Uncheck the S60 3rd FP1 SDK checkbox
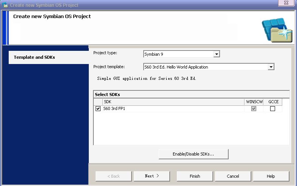Viewport: 297px width, 186px height. pos(98,108)
